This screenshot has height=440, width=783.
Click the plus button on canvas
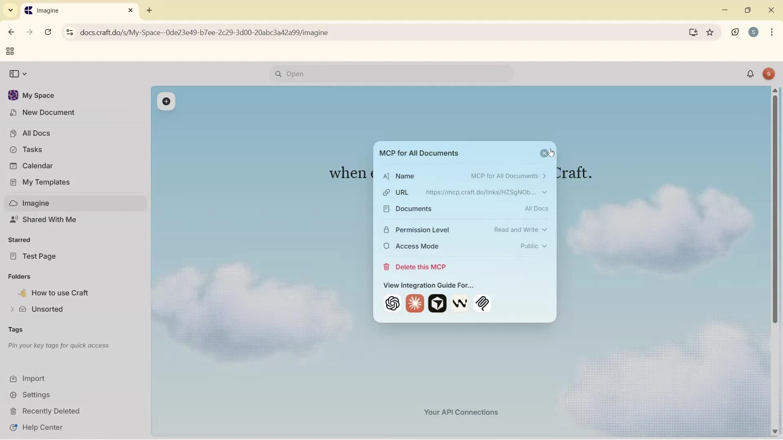[x=166, y=101]
